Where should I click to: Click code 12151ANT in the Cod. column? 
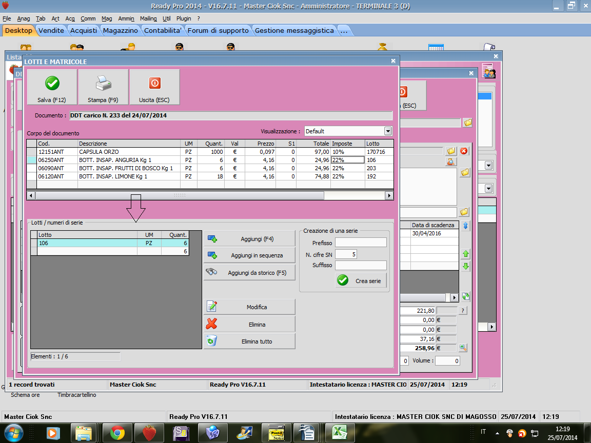[x=51, y=152]
